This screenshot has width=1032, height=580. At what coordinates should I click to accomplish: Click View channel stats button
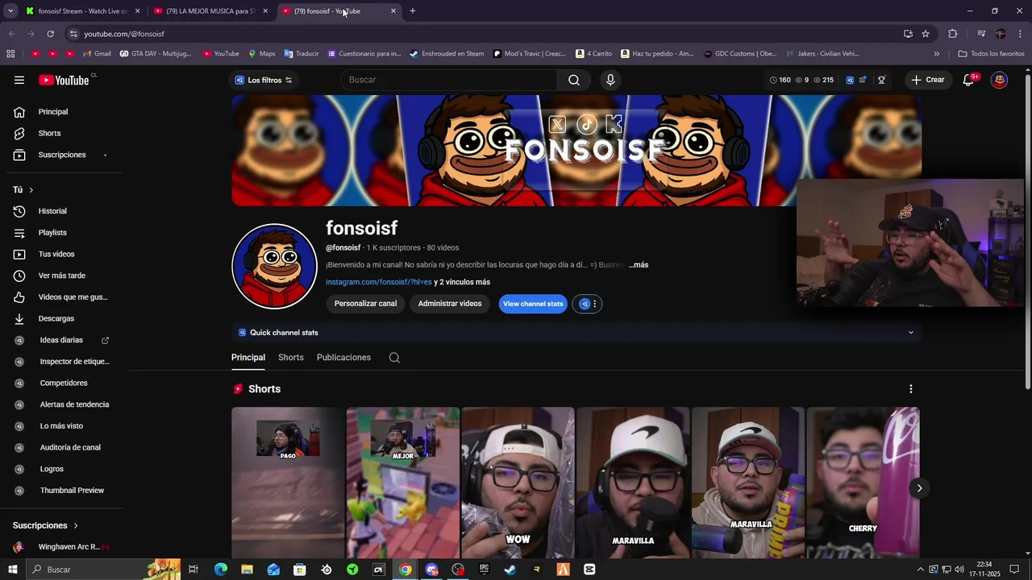pyautogui.click(x=533, y=304)
